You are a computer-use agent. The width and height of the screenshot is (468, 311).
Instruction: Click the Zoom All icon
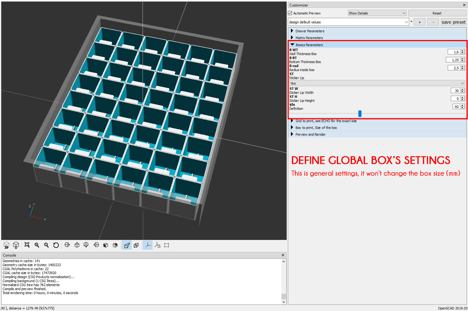pyautogui.click(x=27, y=245)
